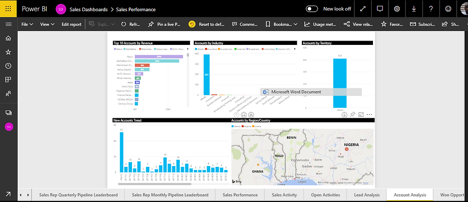
Task: Click Favorite star in toolbar
Action: click(392, 24)
